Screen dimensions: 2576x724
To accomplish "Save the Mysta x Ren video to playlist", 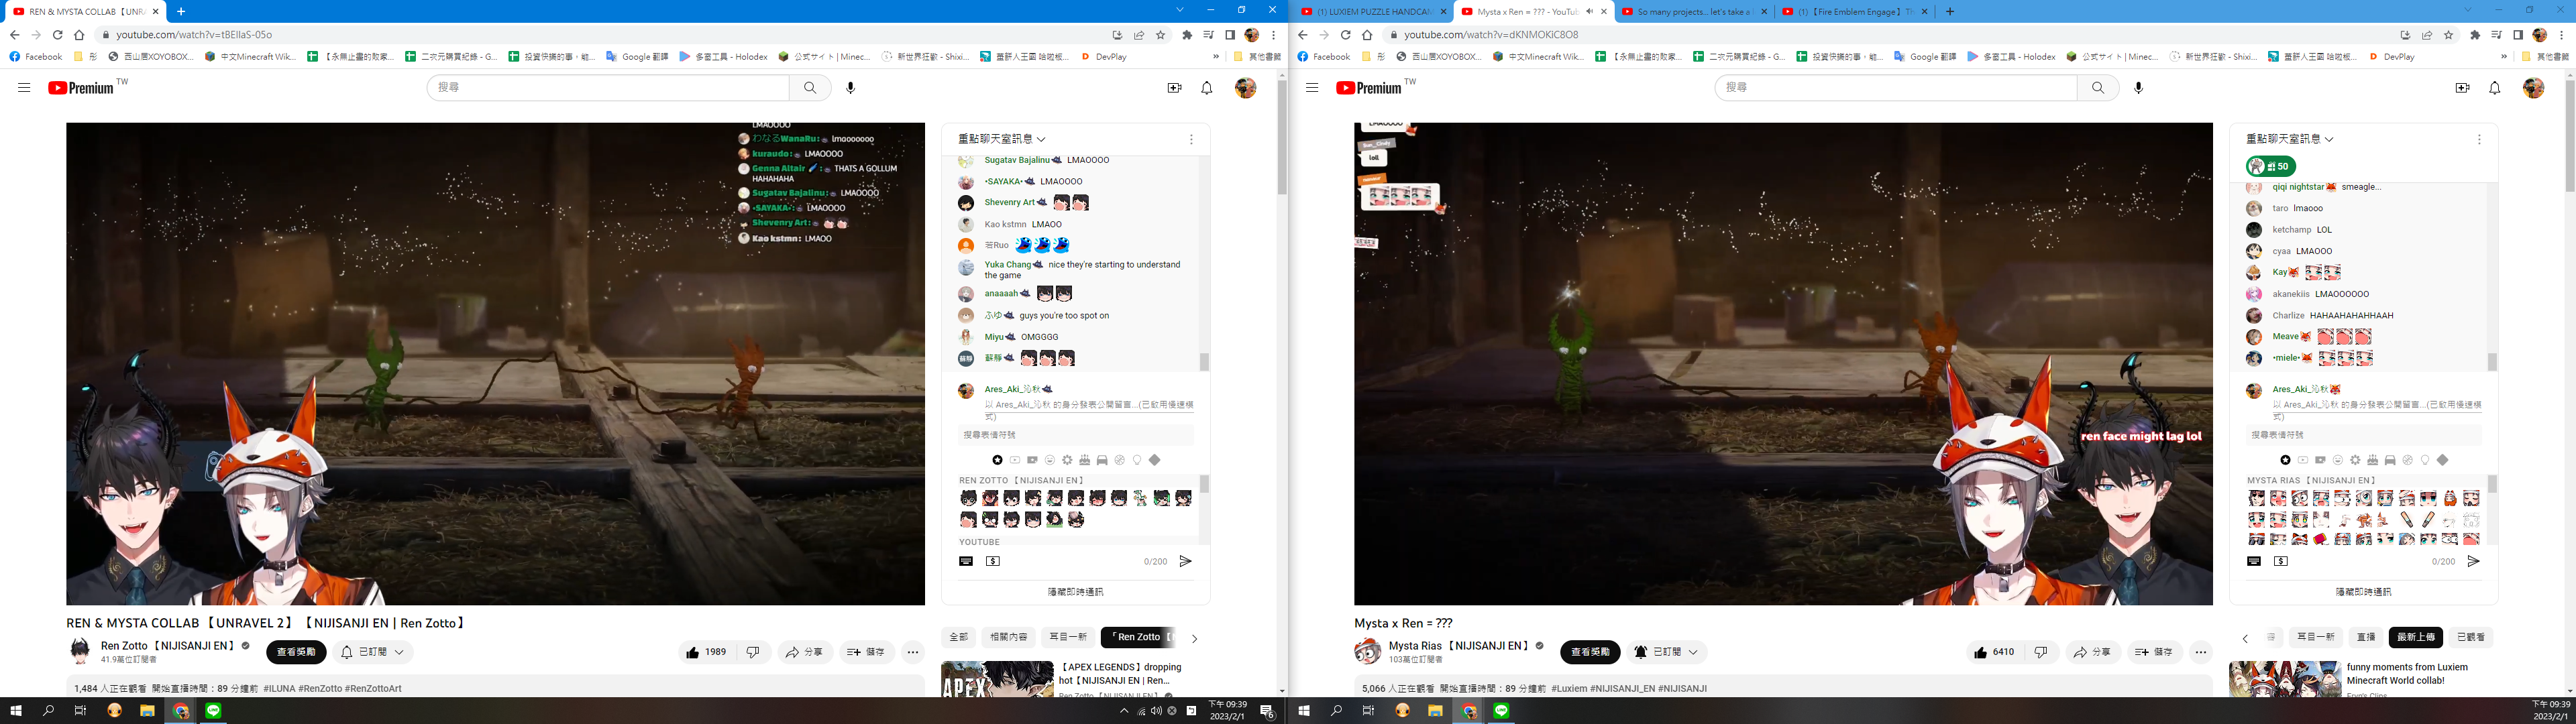I will (2154, 652).
